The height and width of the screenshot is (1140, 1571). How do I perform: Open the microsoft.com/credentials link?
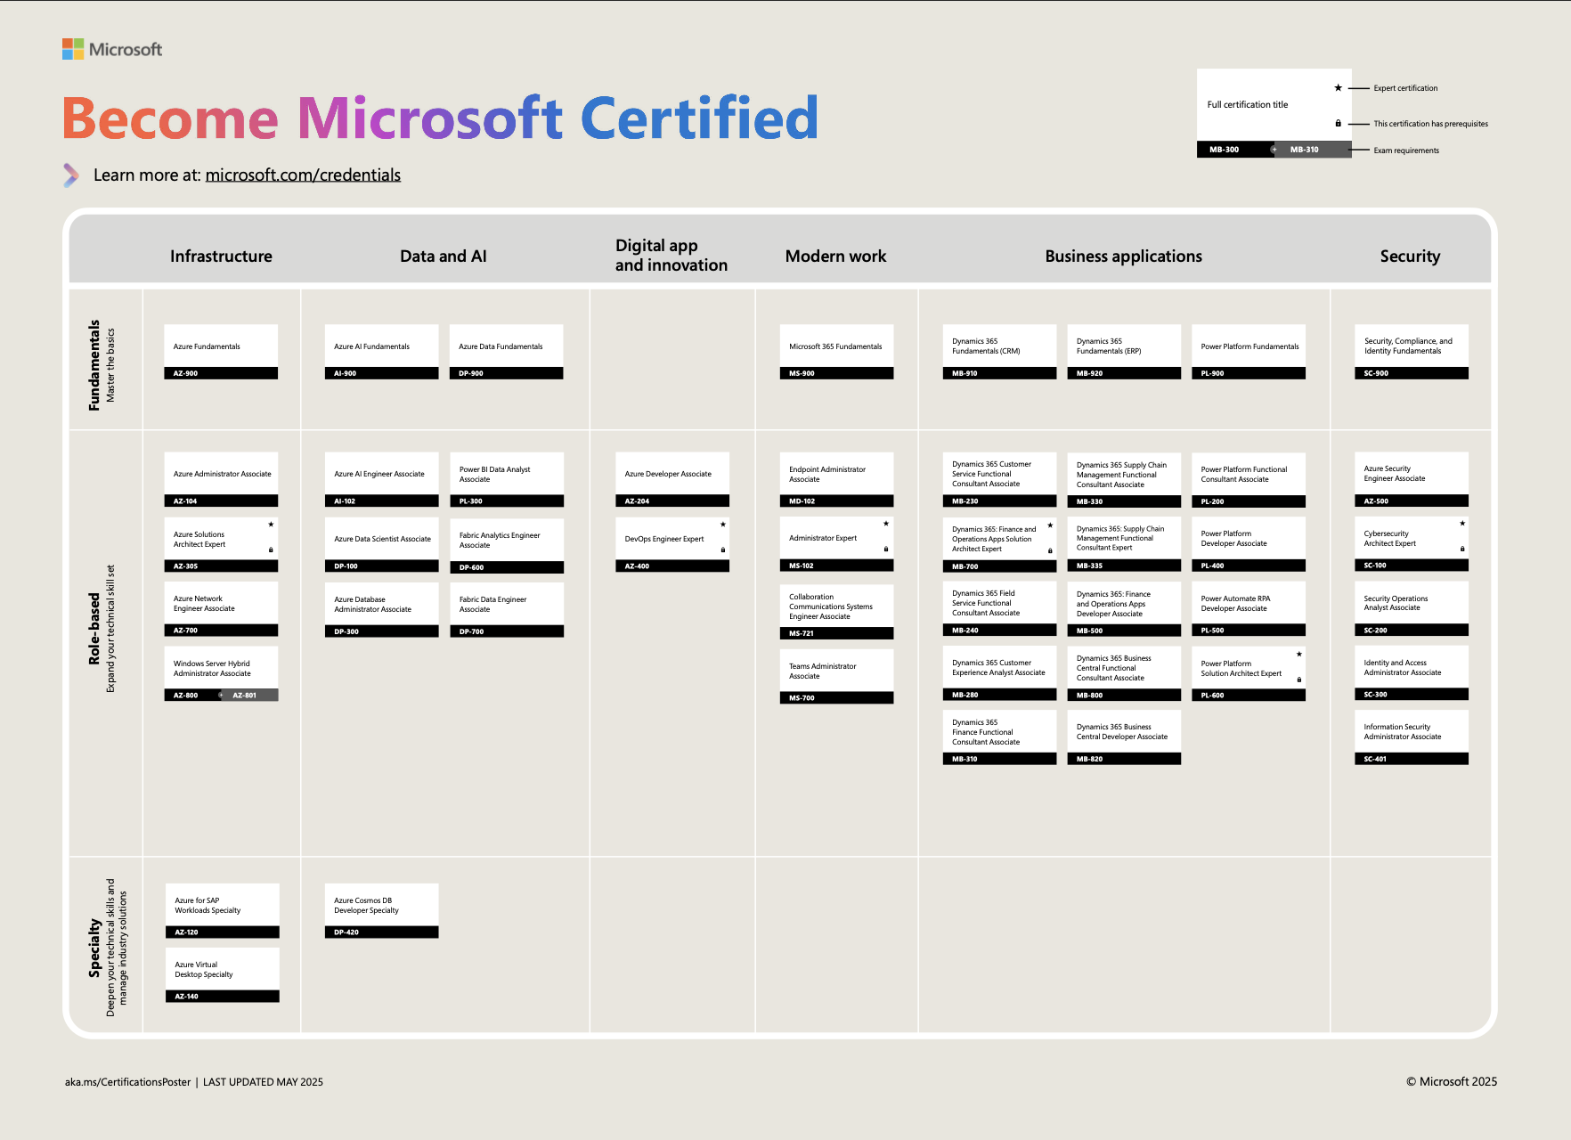point(303,175)
